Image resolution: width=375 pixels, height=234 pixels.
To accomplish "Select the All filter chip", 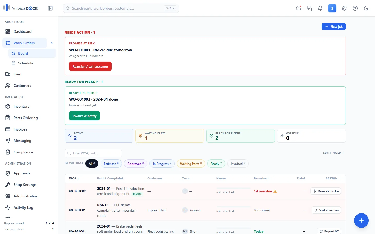I will pyautogui.click(x=92, y=164).
